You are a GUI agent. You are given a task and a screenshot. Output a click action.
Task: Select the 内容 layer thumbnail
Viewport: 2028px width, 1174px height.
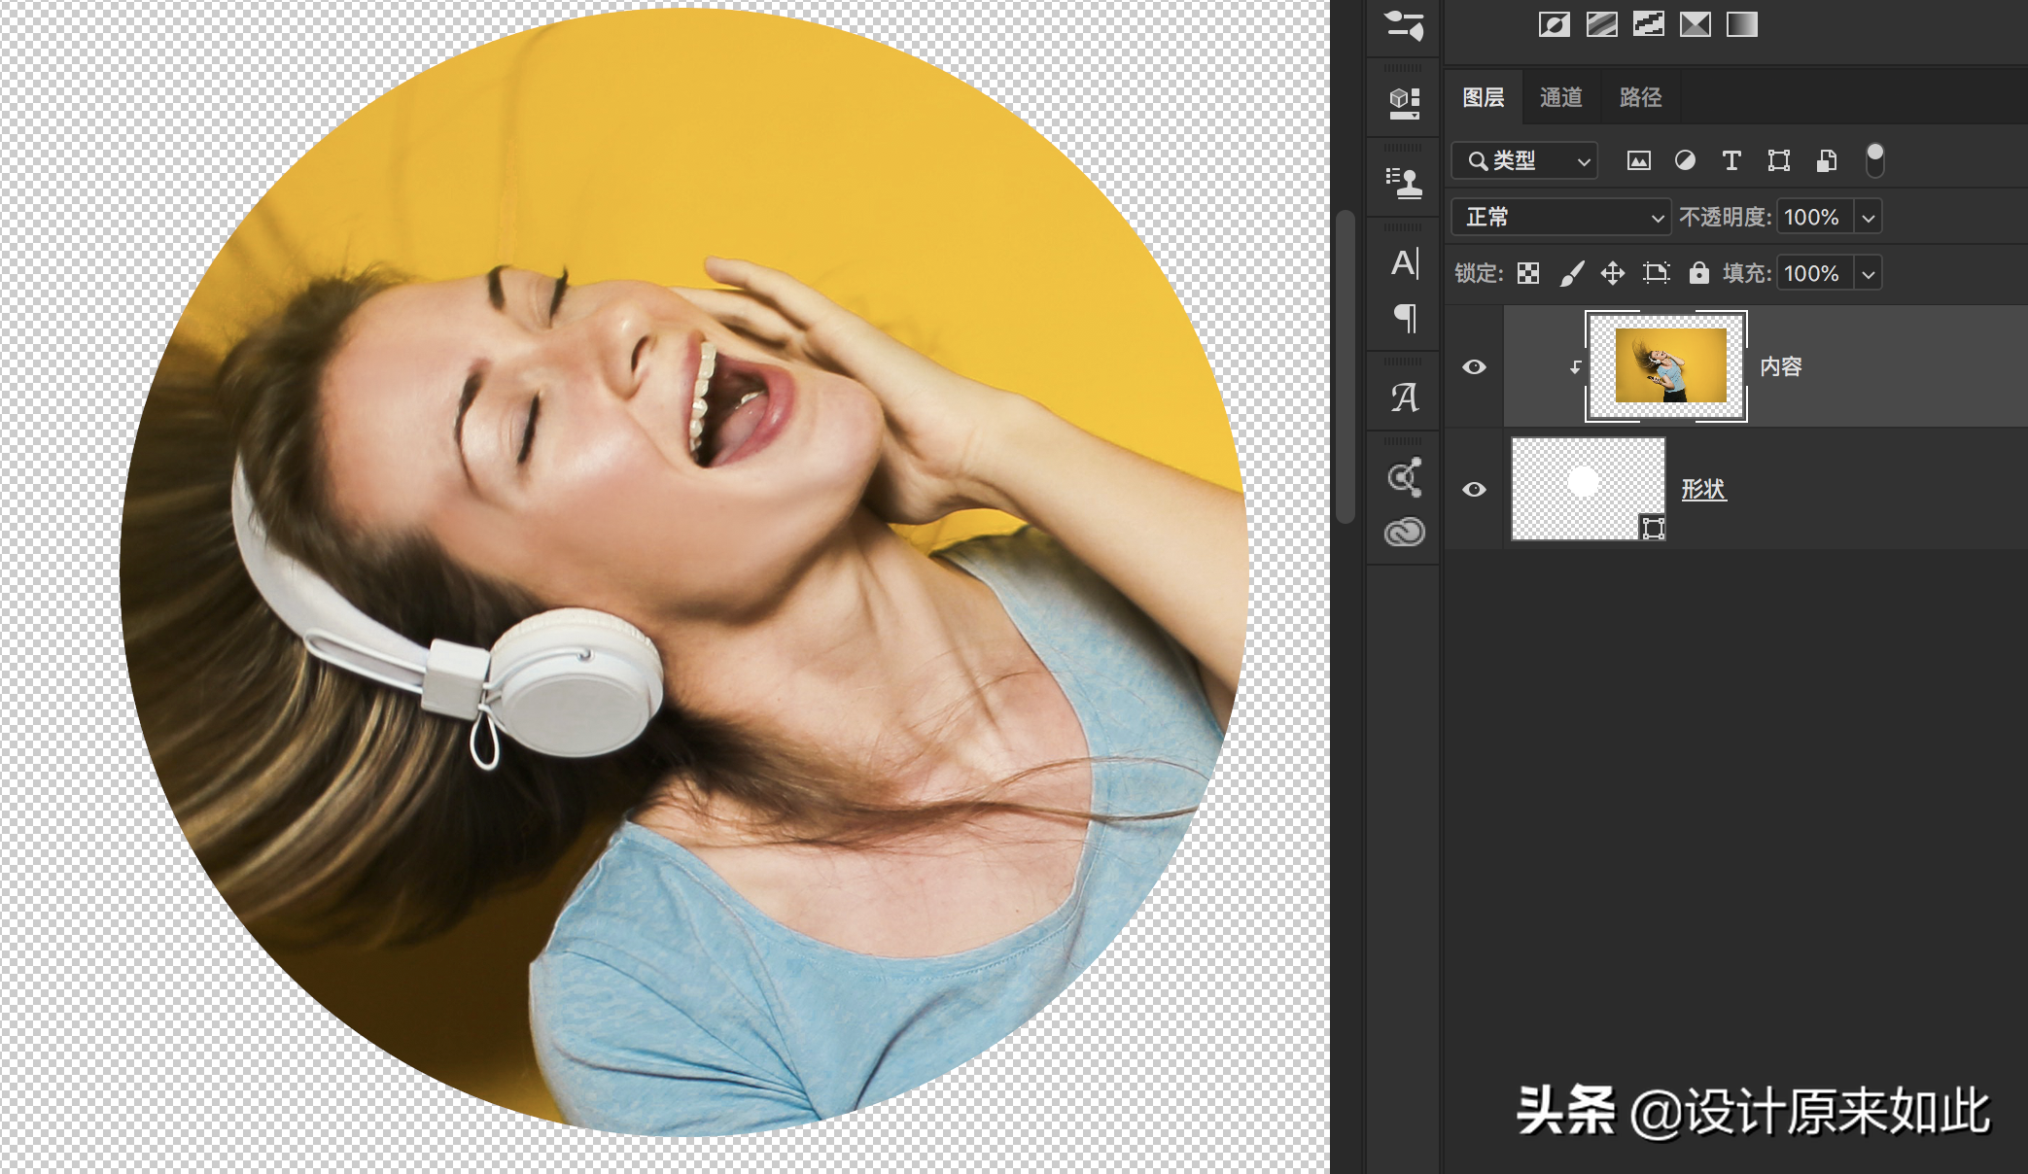click(1666, 366)
